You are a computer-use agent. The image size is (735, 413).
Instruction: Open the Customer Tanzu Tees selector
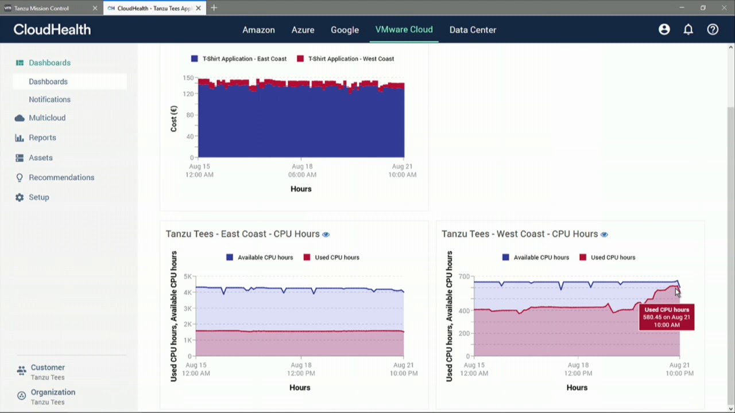pos(47,372)
